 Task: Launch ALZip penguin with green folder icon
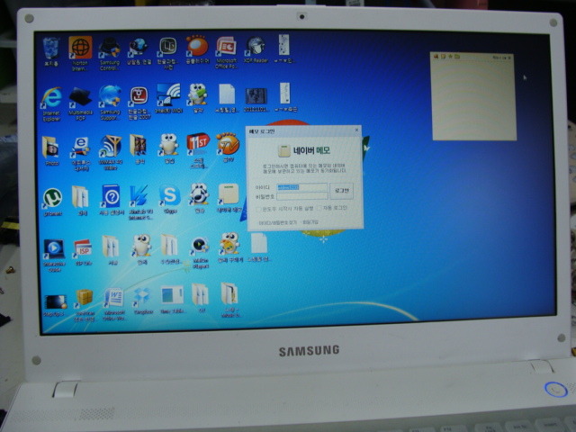pos(198,98)
